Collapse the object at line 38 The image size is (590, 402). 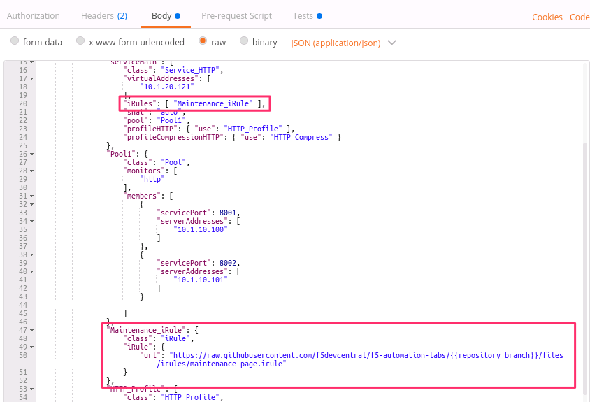[32, 254]
